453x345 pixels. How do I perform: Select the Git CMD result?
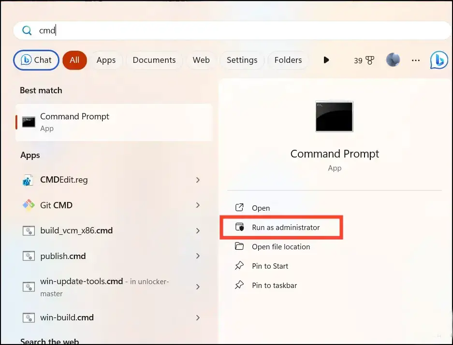(x=114, y=205)
